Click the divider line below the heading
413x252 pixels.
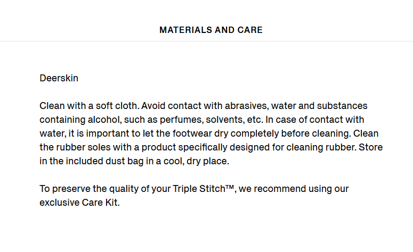tap(207, 41)
